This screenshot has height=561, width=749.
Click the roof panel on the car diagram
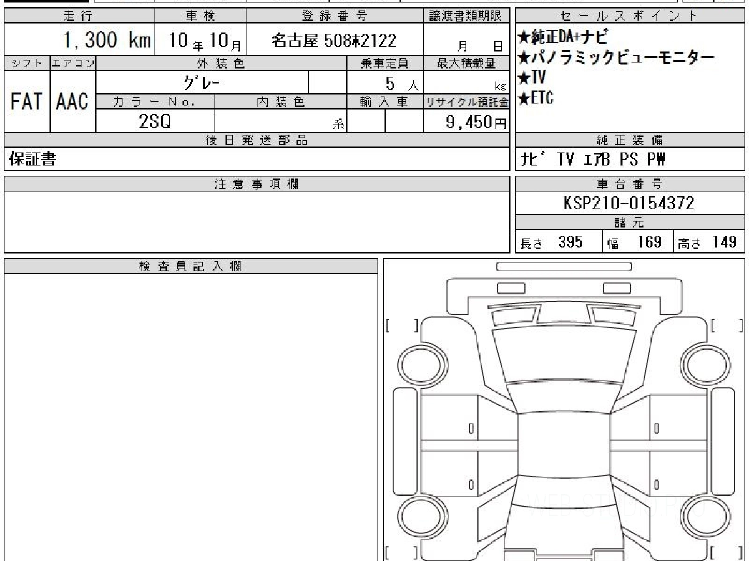[564, 443]
